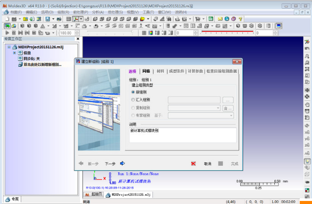This screenshot has height=204, width=312.
Task: Select the 新组别 radio button
Action: (x=133, y=92)
